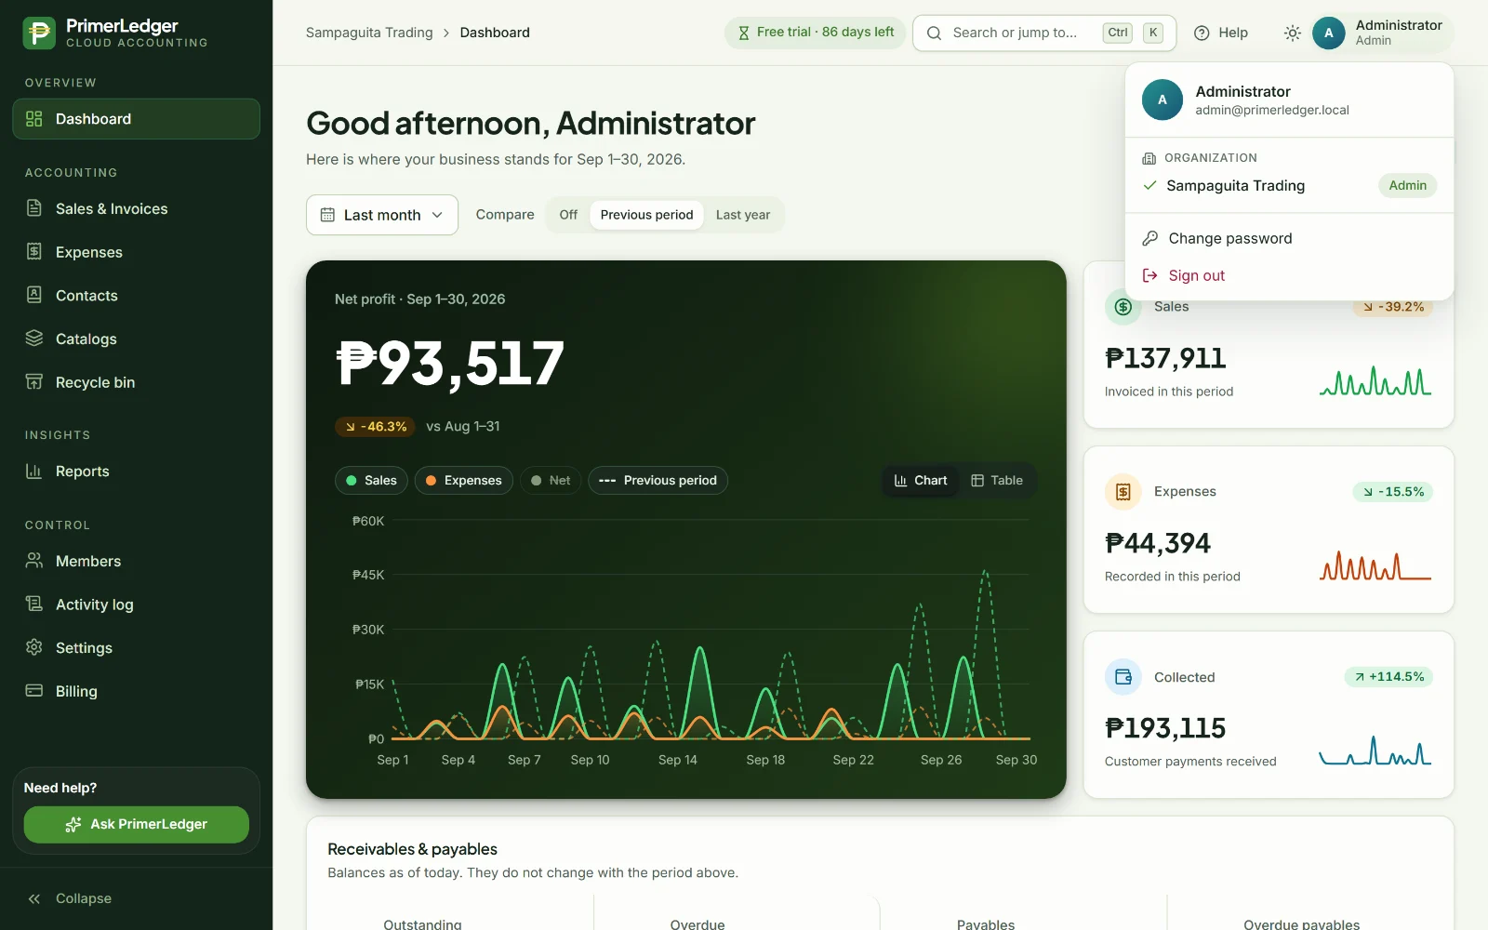Collapse the sidebar

pos(136,898)
